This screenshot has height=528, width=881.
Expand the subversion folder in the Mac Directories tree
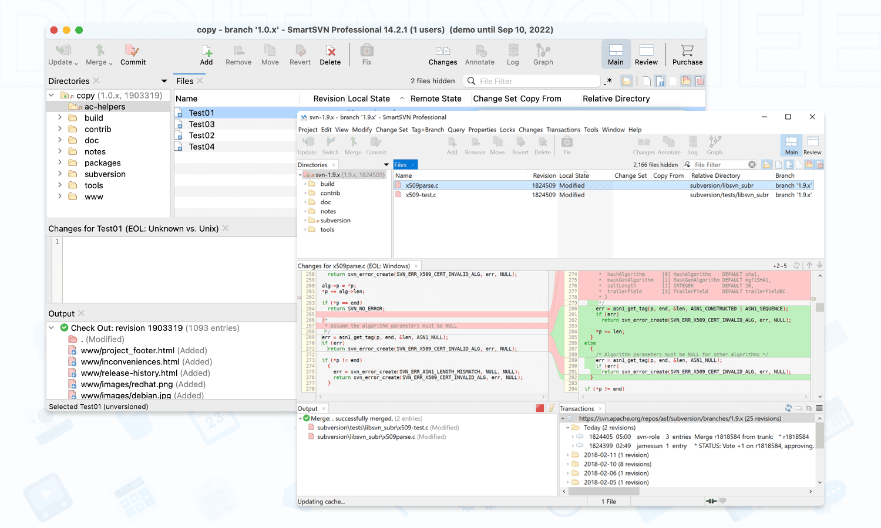[x=60, y=174]
